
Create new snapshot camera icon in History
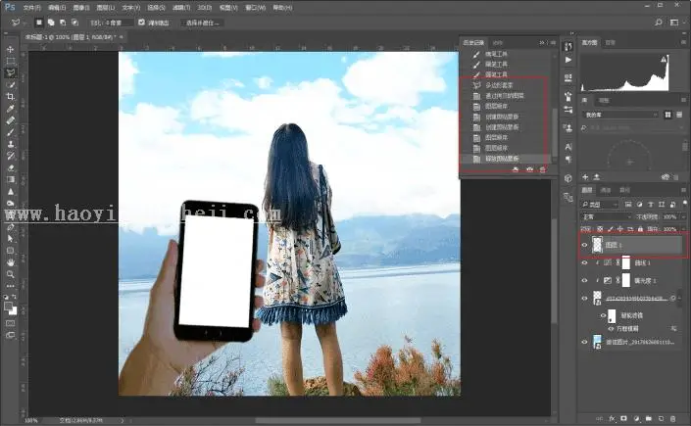[529, 169]
